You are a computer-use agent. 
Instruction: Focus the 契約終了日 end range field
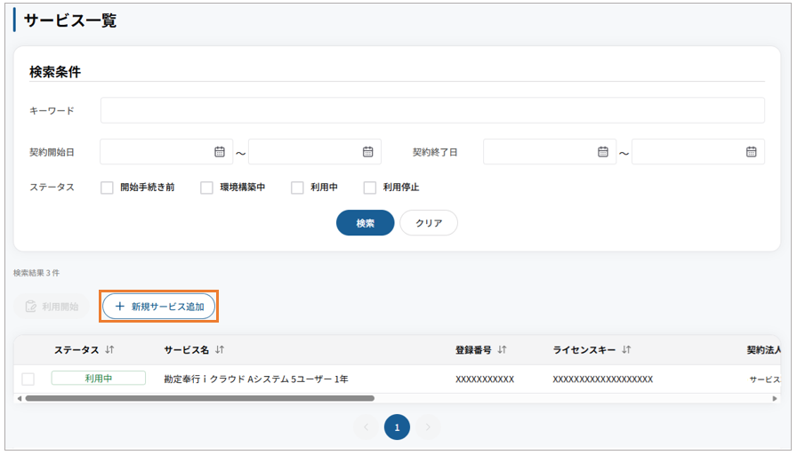(698, 152)
